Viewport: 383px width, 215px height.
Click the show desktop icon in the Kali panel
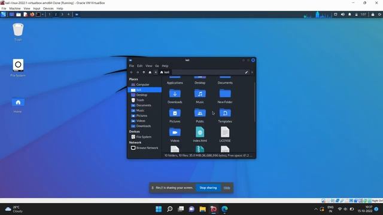pyautogui.click(x=11, y=14)
